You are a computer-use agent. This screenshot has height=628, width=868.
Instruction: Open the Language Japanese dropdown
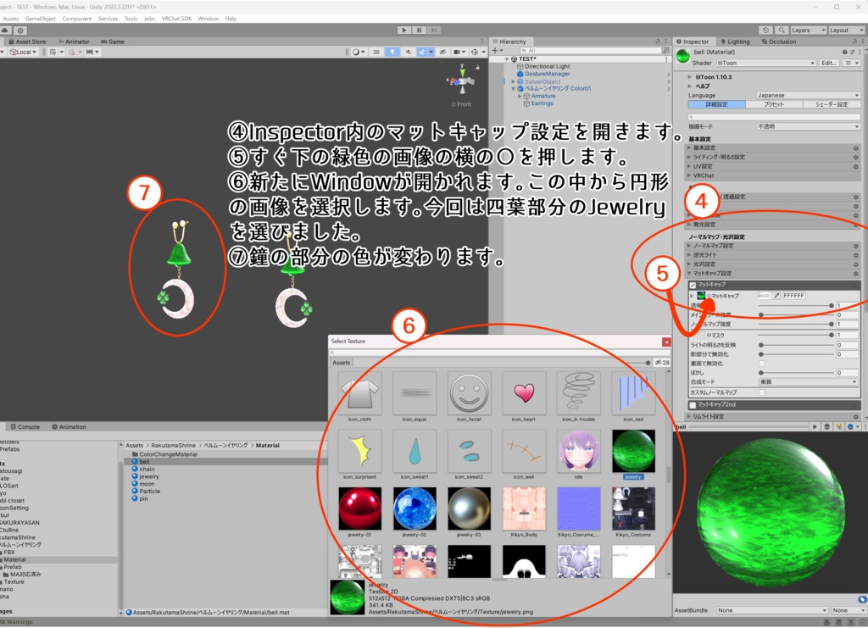[x=808, y=95]
